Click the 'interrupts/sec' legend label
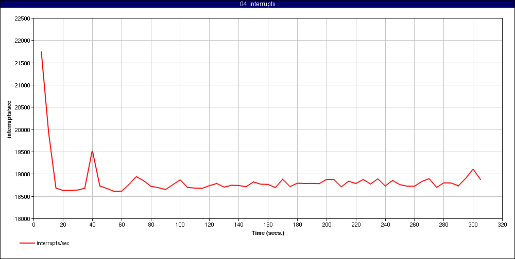Viewport: 515px width, 259px height. (53, 243)
